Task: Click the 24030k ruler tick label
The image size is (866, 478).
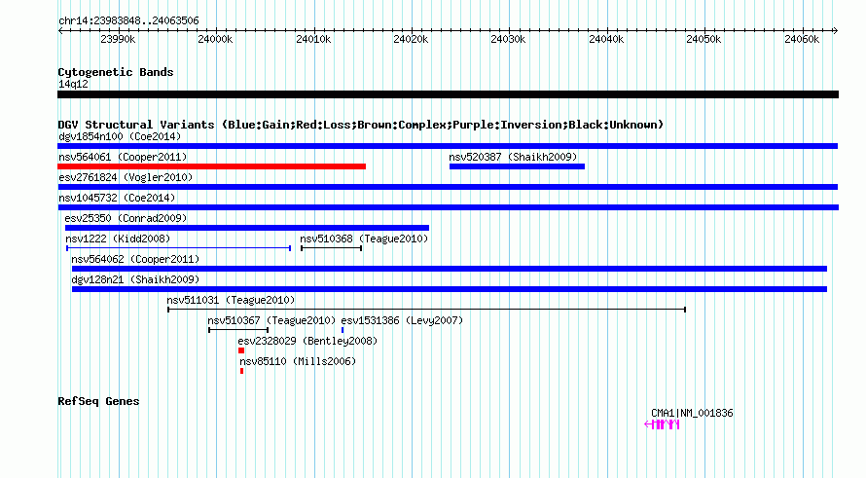Action: click(x=508, y=39)
